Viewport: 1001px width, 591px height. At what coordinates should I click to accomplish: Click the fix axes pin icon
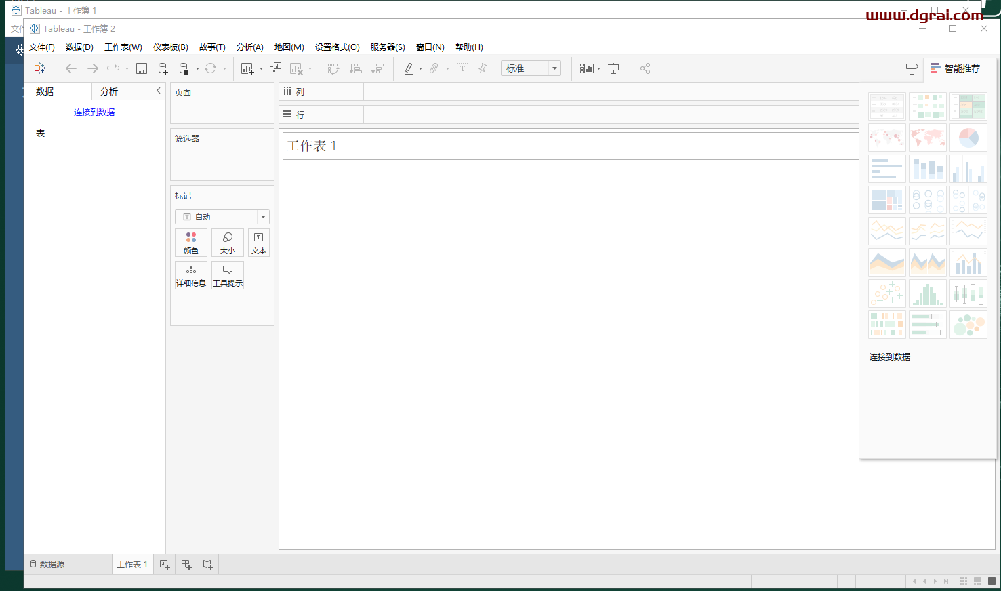click(x=483, y=68)
